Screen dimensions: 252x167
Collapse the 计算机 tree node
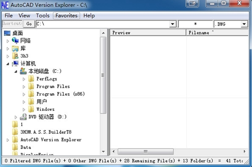pyautogui.click(x=8, y=64)
